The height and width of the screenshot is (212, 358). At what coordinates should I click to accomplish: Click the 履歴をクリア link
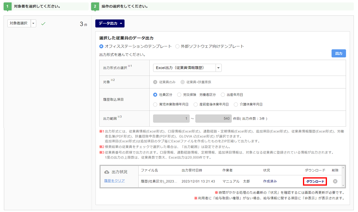point(114,181)
